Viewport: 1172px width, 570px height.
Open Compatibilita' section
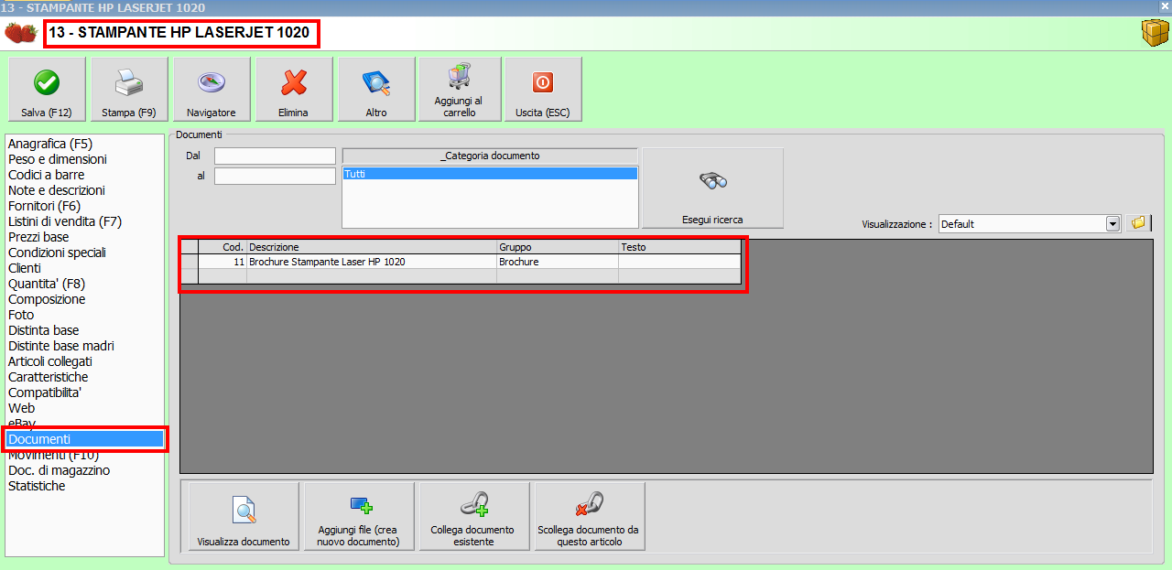click(x=45, y=393)
